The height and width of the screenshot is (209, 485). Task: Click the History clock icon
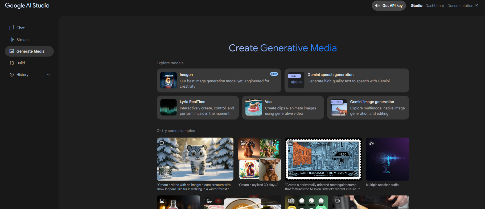[12, 75]
